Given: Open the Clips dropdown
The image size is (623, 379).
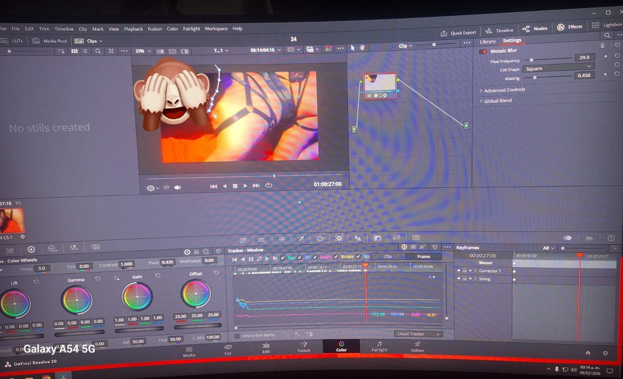Looking at the screenshot, I should tap(89, 40).
